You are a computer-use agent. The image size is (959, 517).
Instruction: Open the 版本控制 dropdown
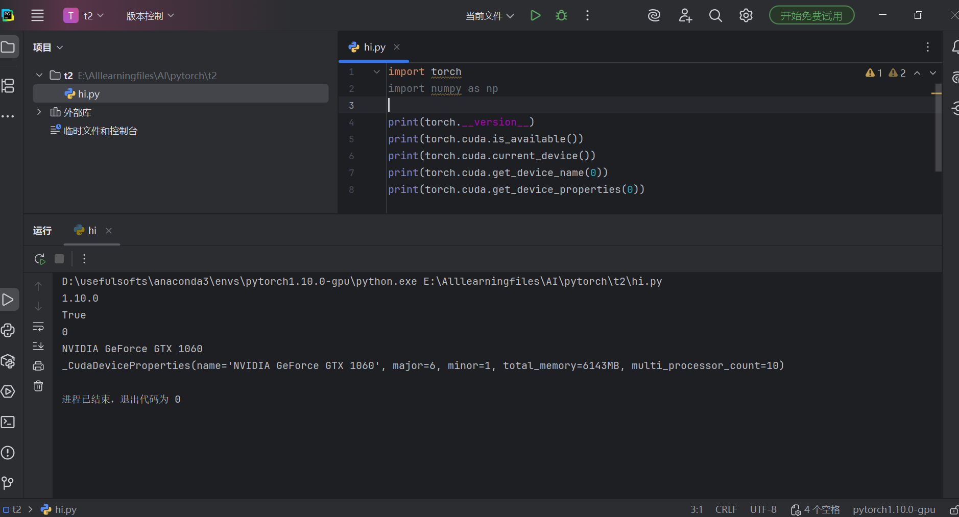point(150,15)
